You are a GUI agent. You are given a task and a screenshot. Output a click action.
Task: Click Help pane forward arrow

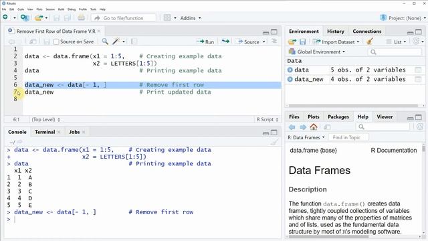(x=303, y=127)
